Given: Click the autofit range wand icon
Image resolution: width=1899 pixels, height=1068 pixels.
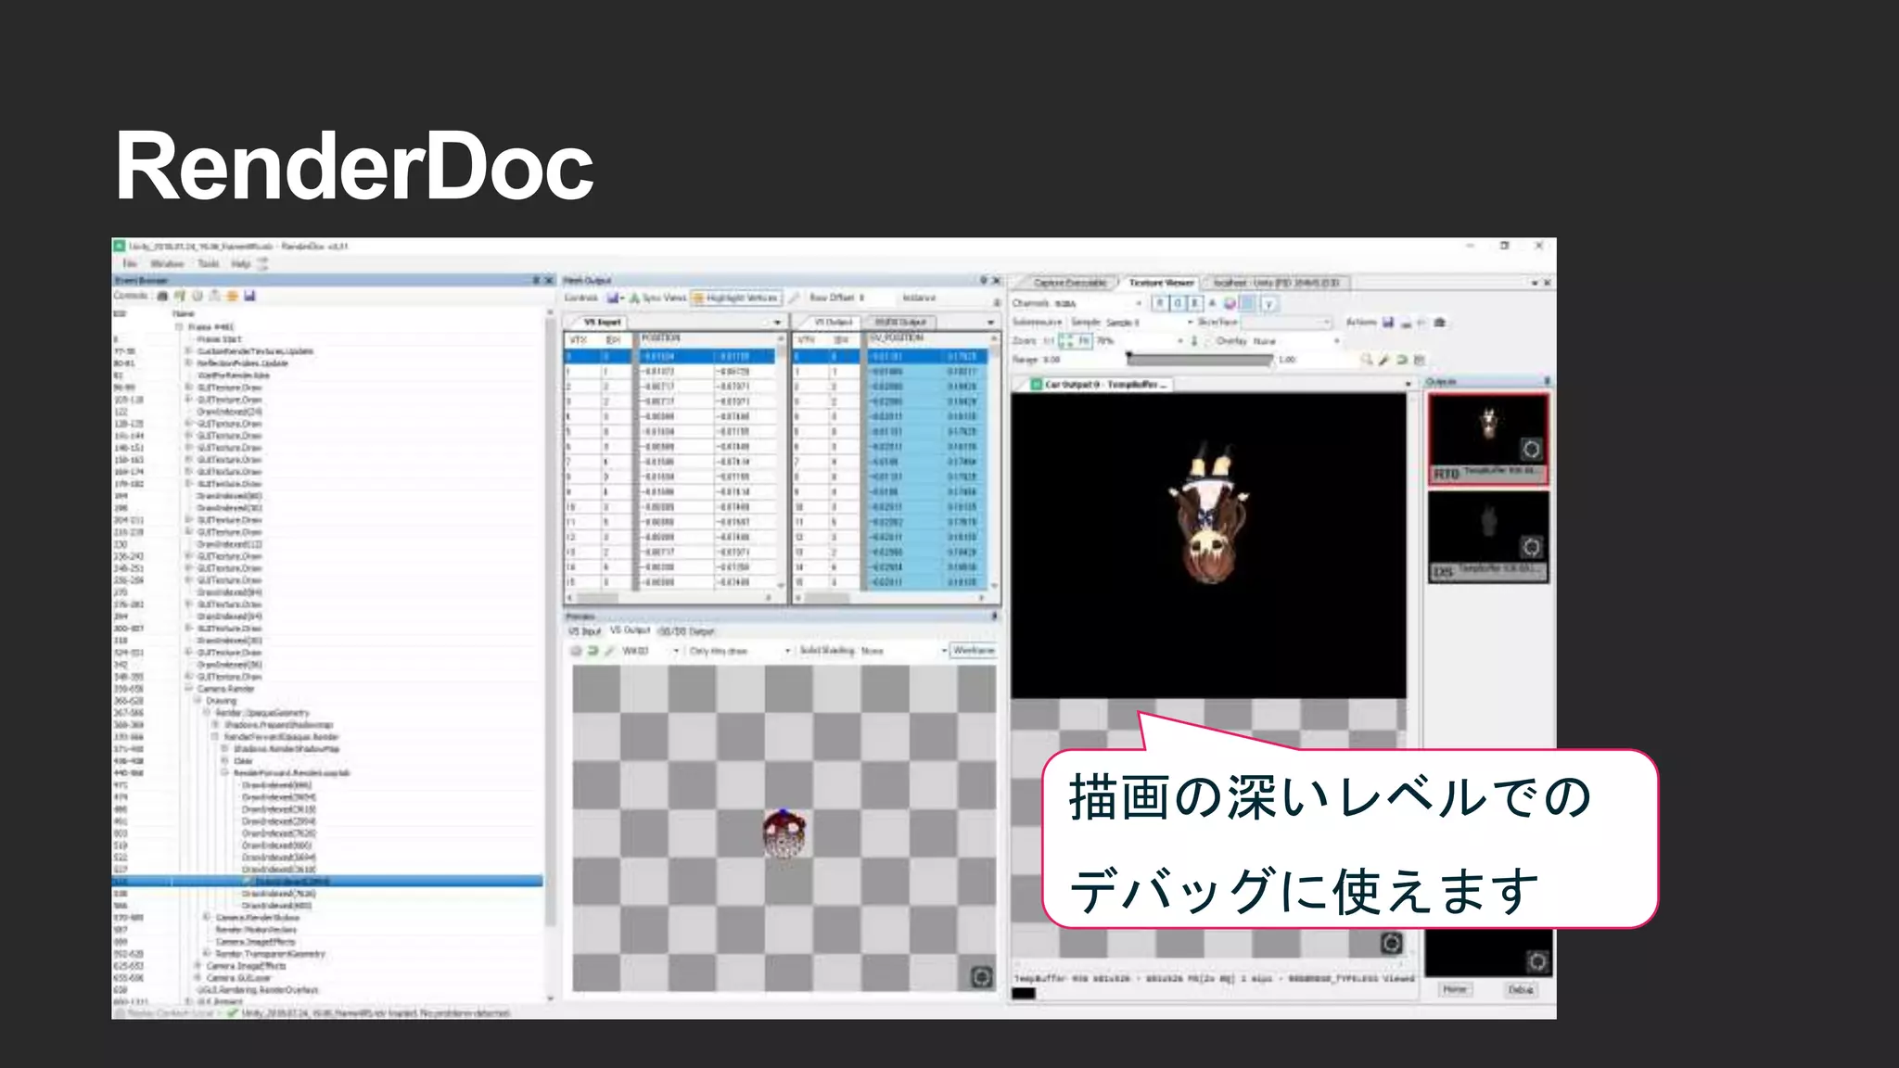Looking at the screenshot, I should click(x=1383, y=360).
